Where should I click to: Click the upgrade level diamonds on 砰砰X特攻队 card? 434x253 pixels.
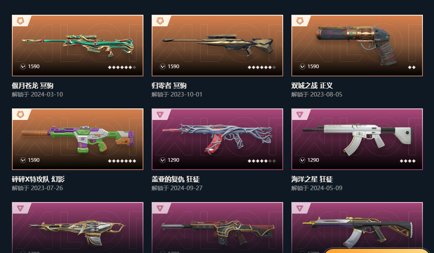[122, 161]
